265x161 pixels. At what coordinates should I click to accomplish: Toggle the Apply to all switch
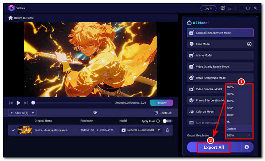pos(167,121)
